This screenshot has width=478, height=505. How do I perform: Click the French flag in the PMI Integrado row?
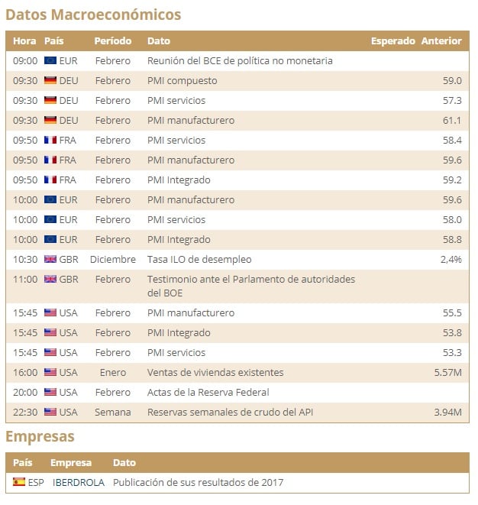click(x=50, y=180)
